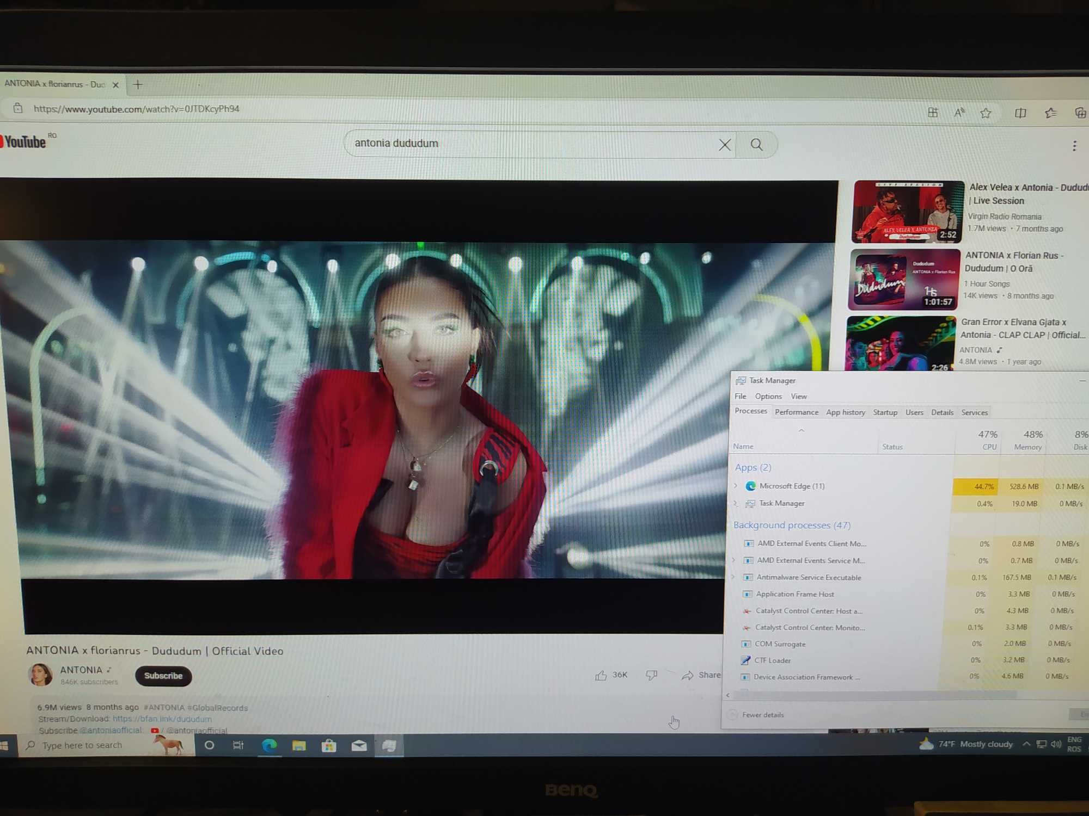
Task: Click the volume icon in system tray
Action: (x=1056, y=744)
